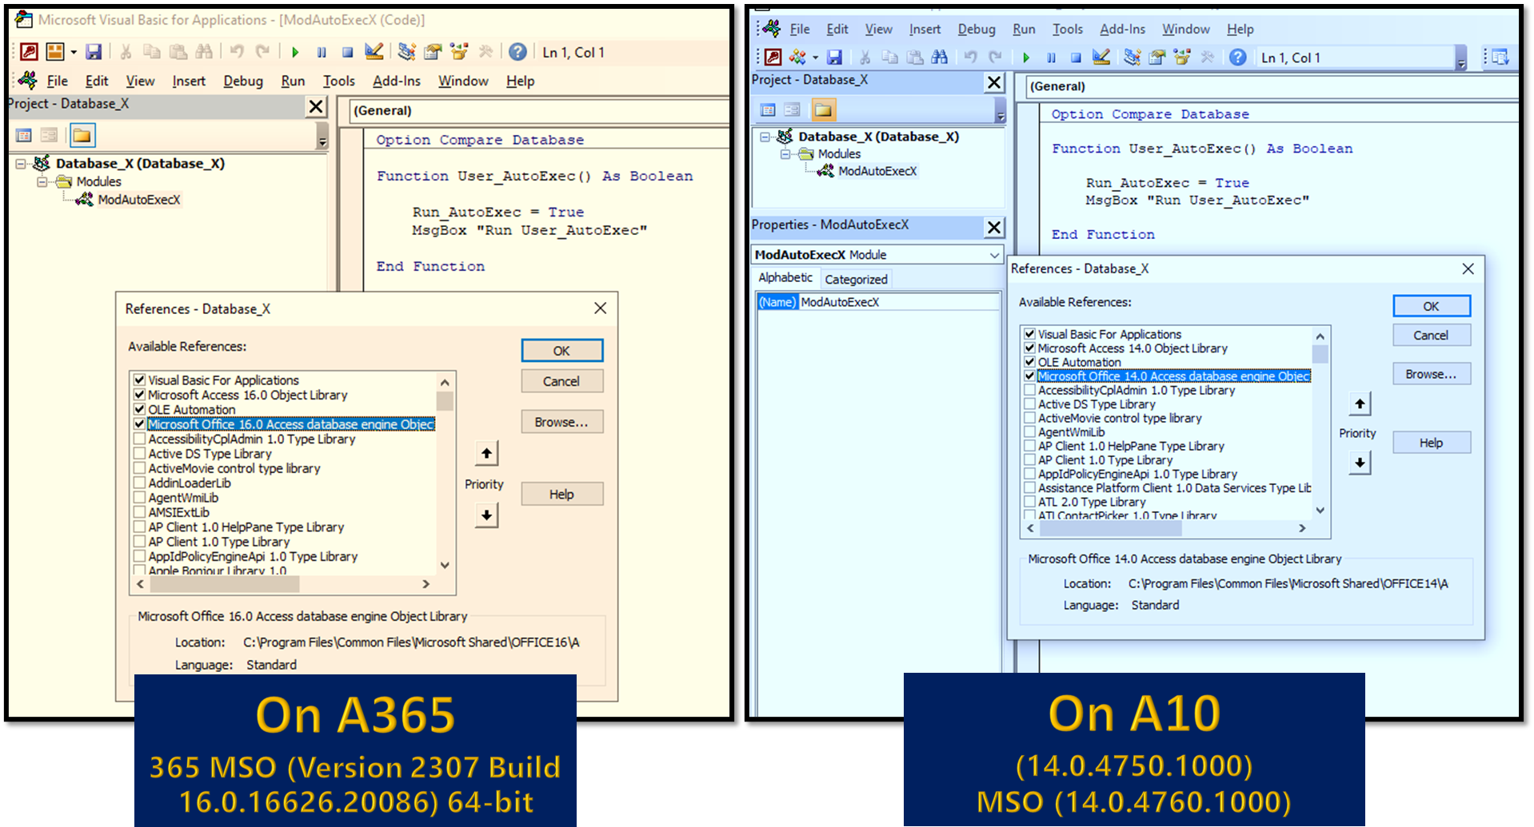Click blue Help question icon in A365 toolbar
The height and width of the screenshot is (827, 1534).
[517, 52]
